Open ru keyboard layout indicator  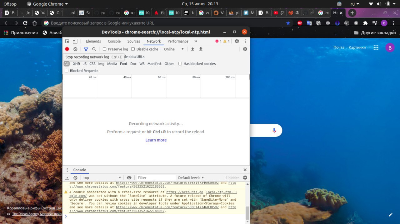point(355,4)
